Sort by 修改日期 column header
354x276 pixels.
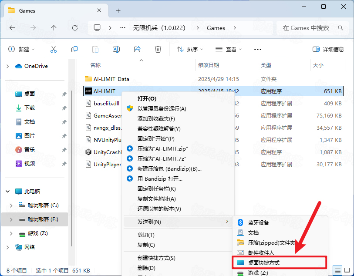tap(209, 65)
